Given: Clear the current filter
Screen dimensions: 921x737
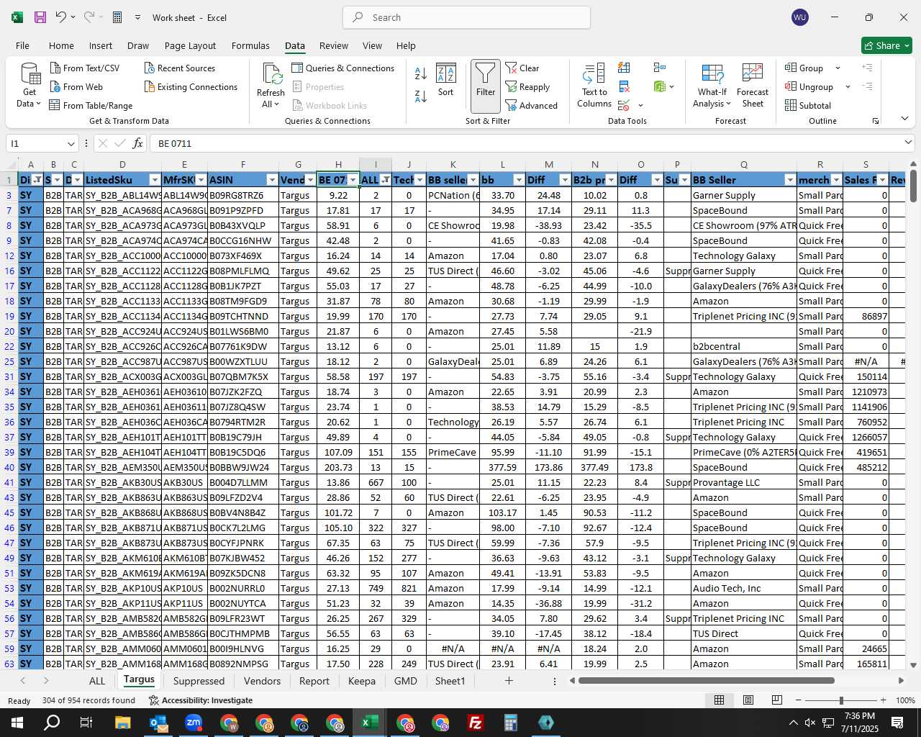Looking at the screenshot, I should pyautogui.click(x=522, y=68).
